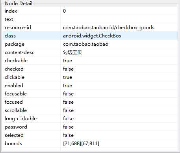This screenshot has width=180, height=153.
Task: Select the "checked" property name
Action: (14, 69)
